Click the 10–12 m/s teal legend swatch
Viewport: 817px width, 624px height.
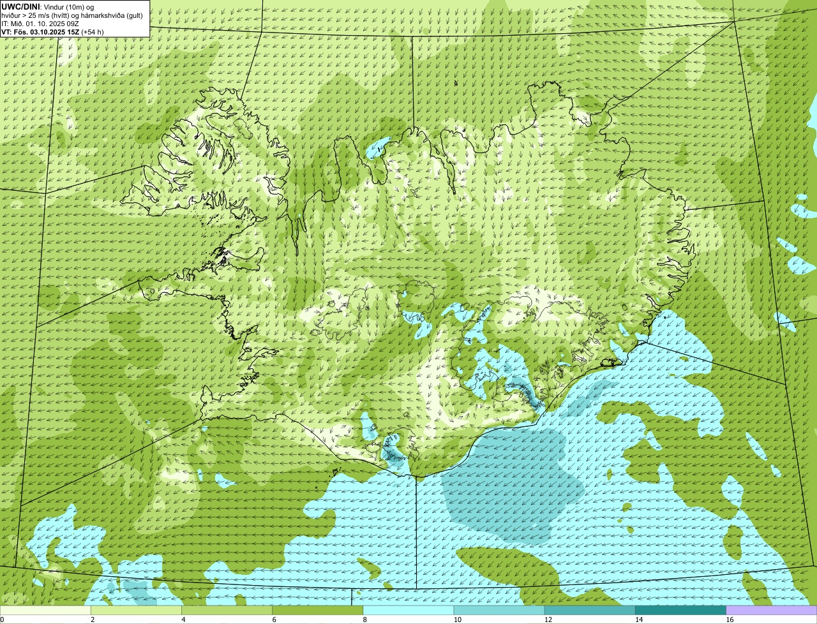point(499,611)
